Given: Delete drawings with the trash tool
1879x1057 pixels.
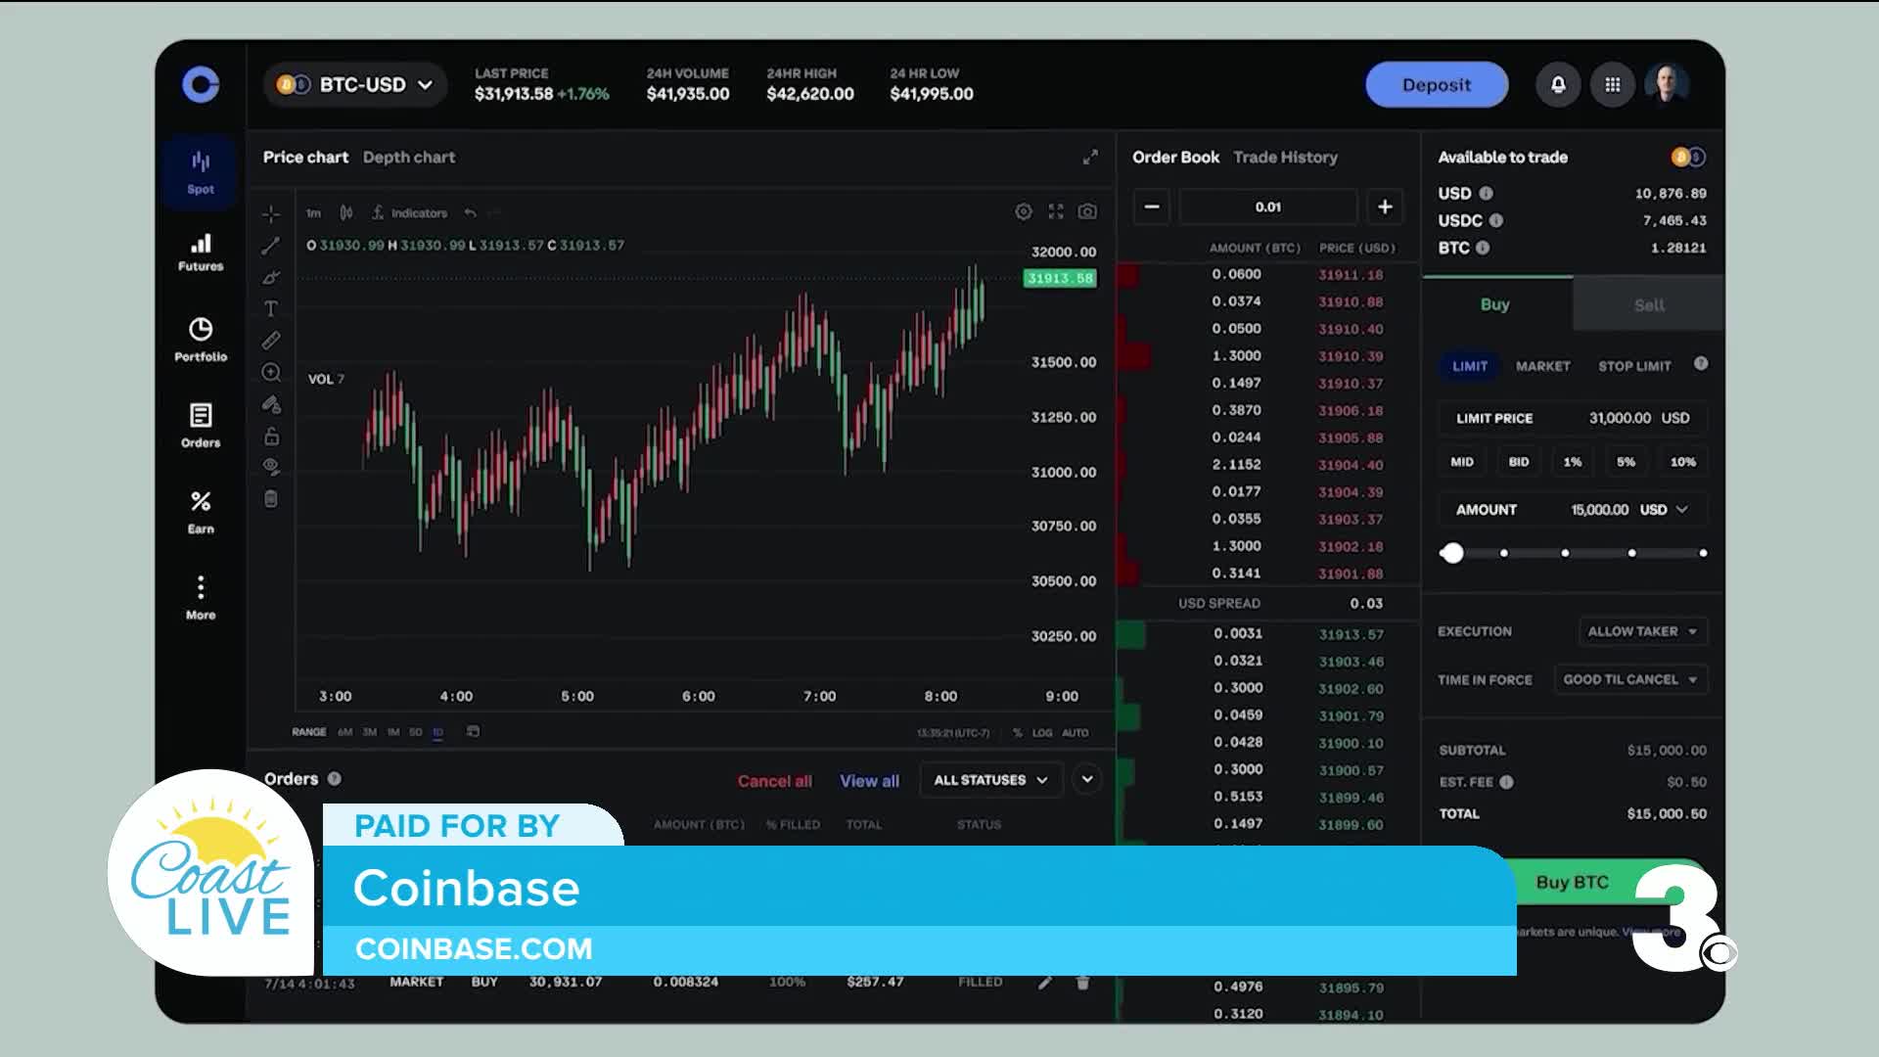Looking at the screenshot, I should 271,499.
